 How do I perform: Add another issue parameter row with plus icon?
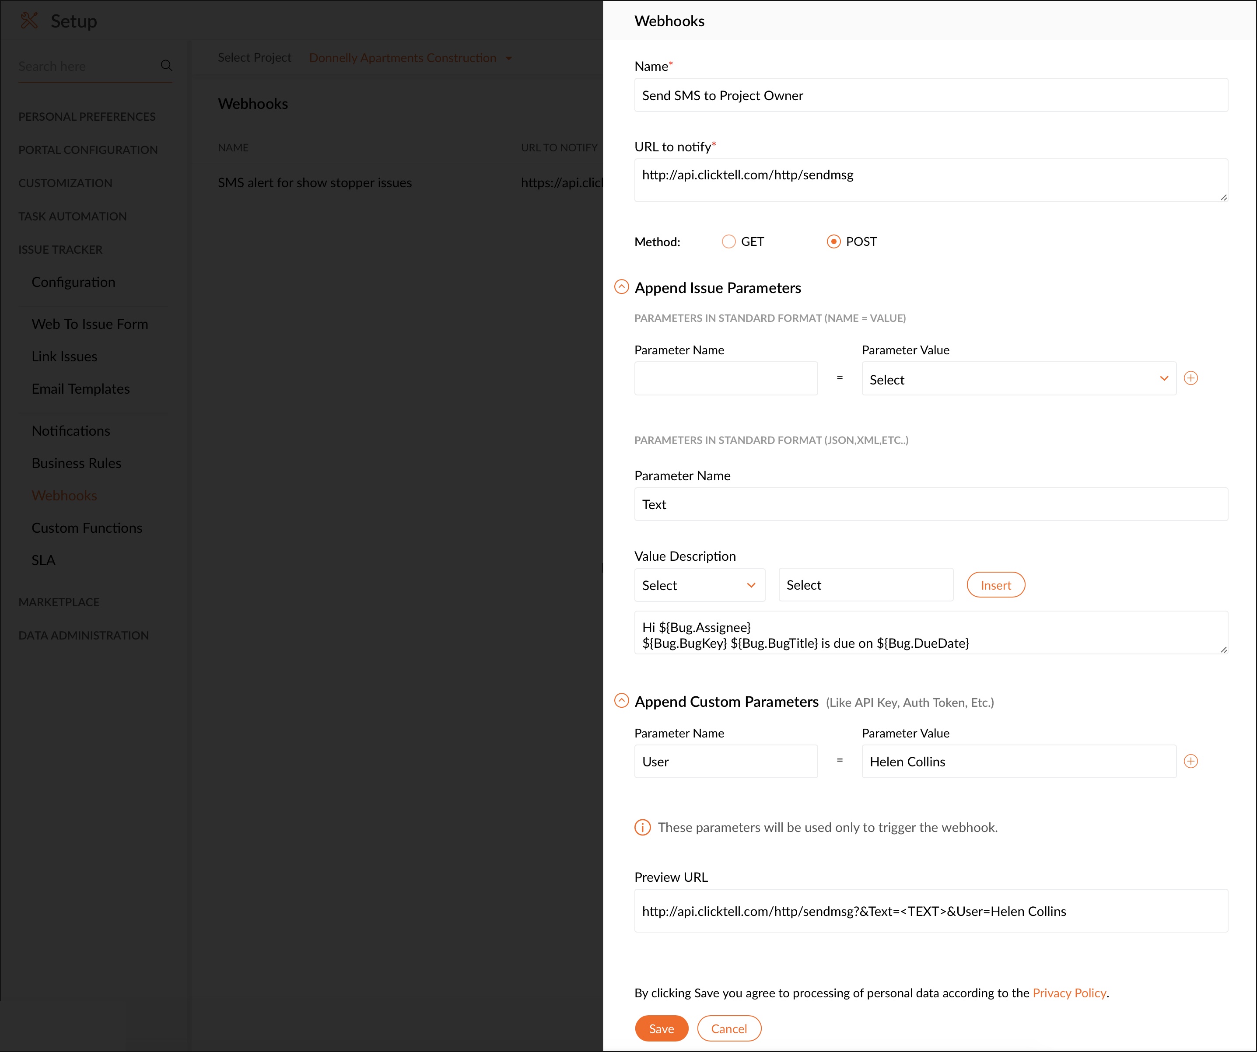pyautogui.click(x=1190, y=378)
